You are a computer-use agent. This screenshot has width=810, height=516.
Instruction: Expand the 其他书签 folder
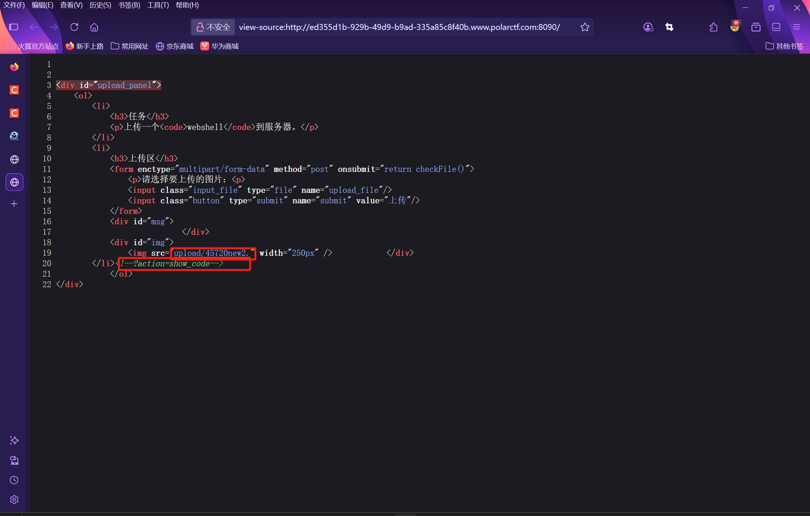pyautogui.click(x=784, y=46)
